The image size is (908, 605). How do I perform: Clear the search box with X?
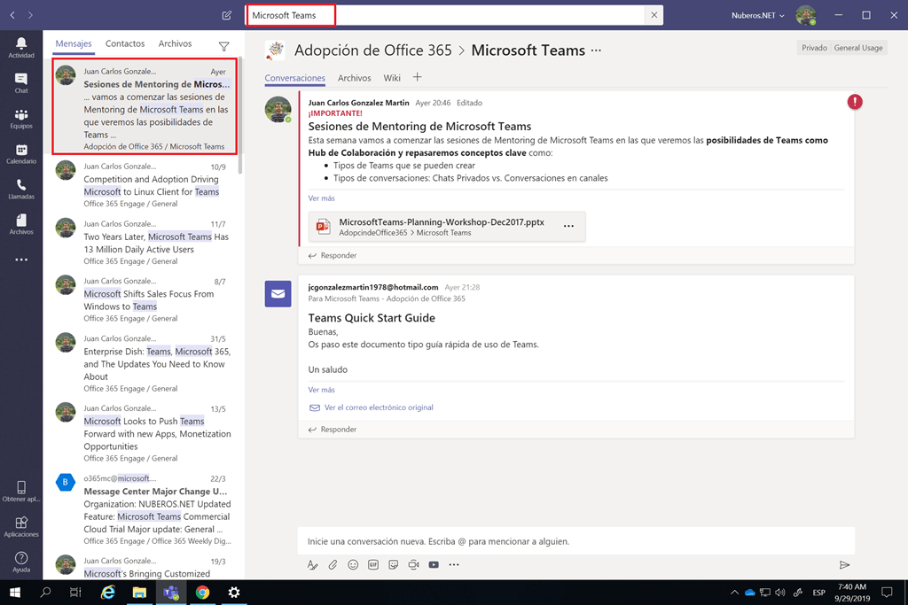(654, 15)
